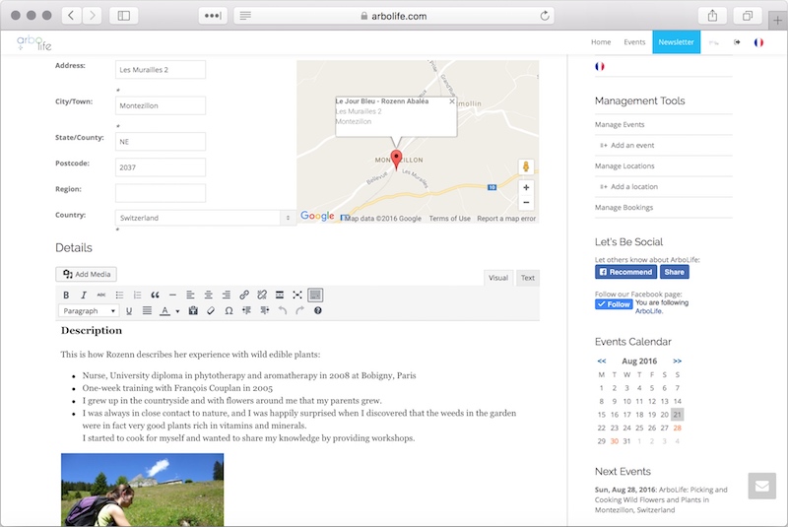Image resolution: width=788 pixels, height=527 pixels.
Task: Open text color picker arrow
Action: point(177,311)
